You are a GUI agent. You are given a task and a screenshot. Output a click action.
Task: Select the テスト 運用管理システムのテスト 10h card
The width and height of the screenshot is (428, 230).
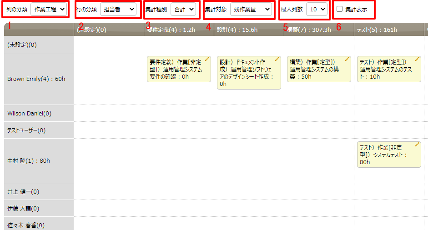[389, 69]
